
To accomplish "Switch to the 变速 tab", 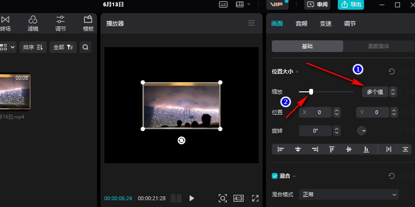I will (x=326, y=23).
